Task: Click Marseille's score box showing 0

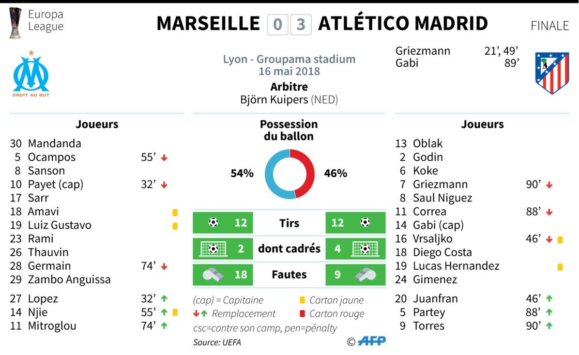Action: pos(278,25)
